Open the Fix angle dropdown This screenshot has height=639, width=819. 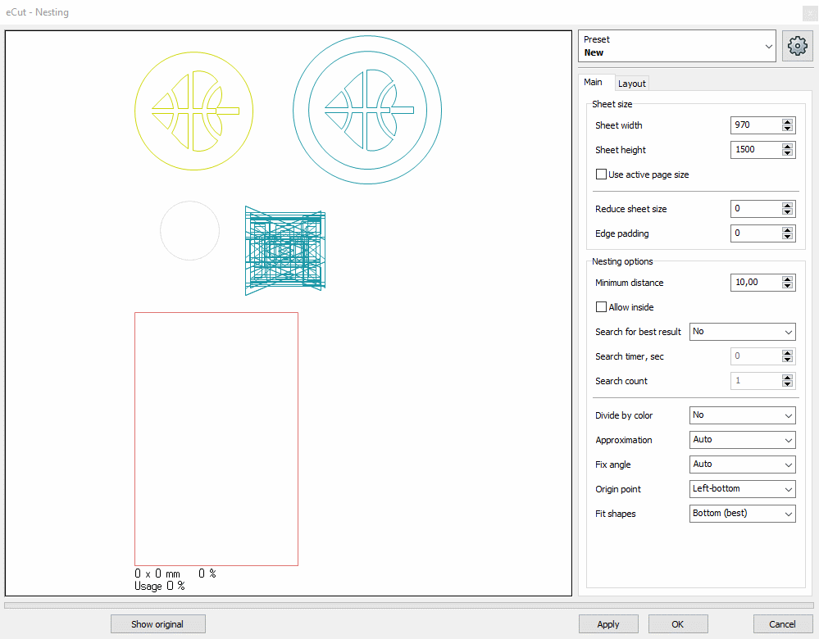pos(742,465)
